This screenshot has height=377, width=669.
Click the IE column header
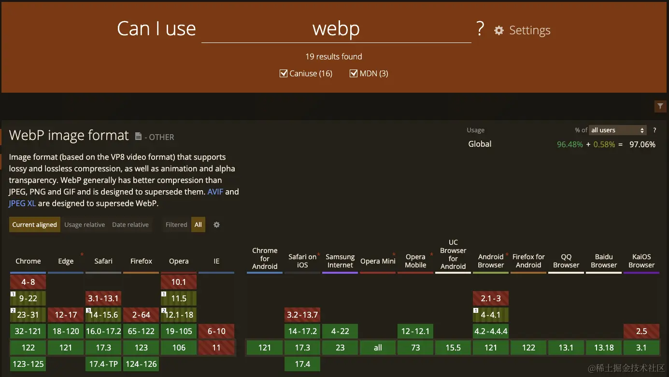216,261
